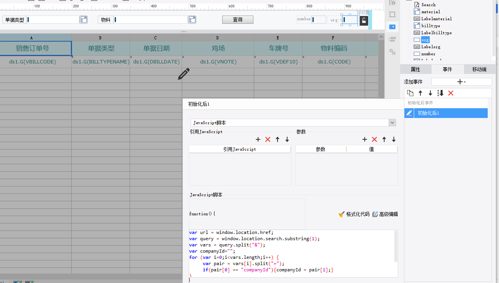Image resolution: width=499 pixels, height=283 pixels.
Task: Click the code editor vertical scrollbar
Action: tap(396, 246)
